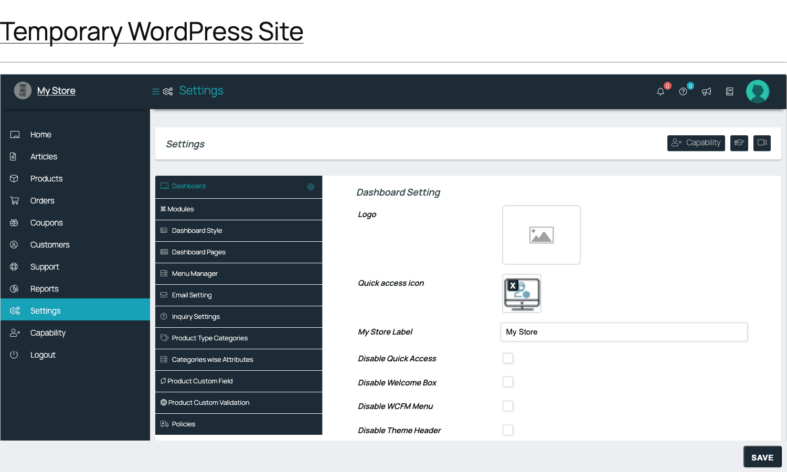Click the Customers person icon
Image resolution: width=787 pixels, height=472 pixels.
pos(14,245)
